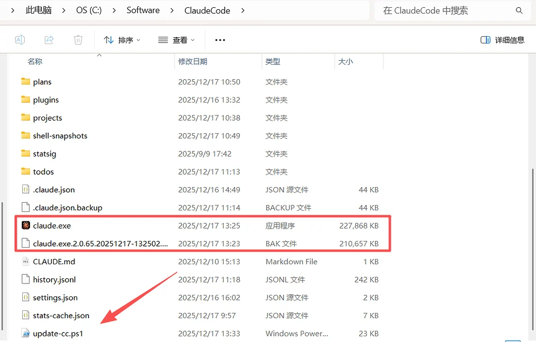Open the View (查看) dropdown
536x342 pixels.
point(177,40)
